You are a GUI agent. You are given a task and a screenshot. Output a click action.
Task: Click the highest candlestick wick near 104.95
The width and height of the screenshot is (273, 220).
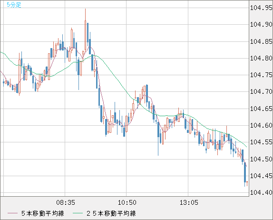coord(85,15)
